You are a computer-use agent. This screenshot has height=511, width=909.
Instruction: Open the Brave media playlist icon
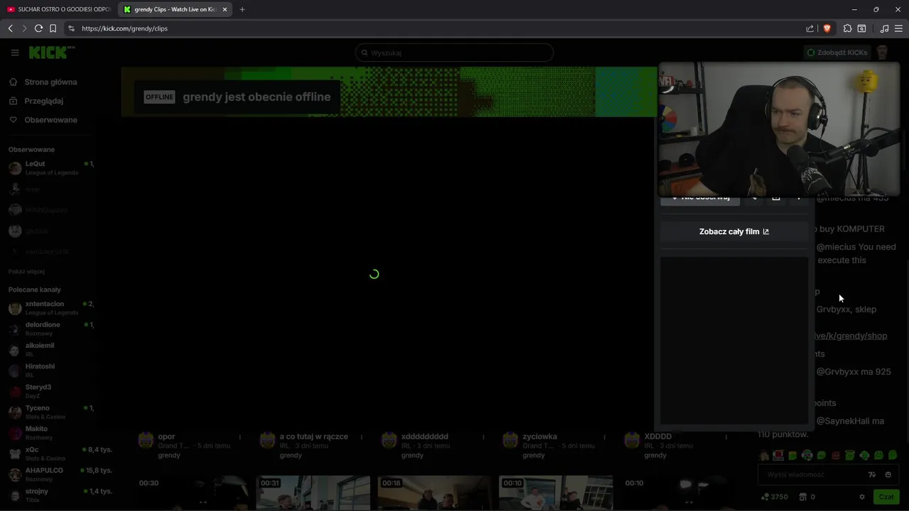pyautogui.click(x=884, y=28)
